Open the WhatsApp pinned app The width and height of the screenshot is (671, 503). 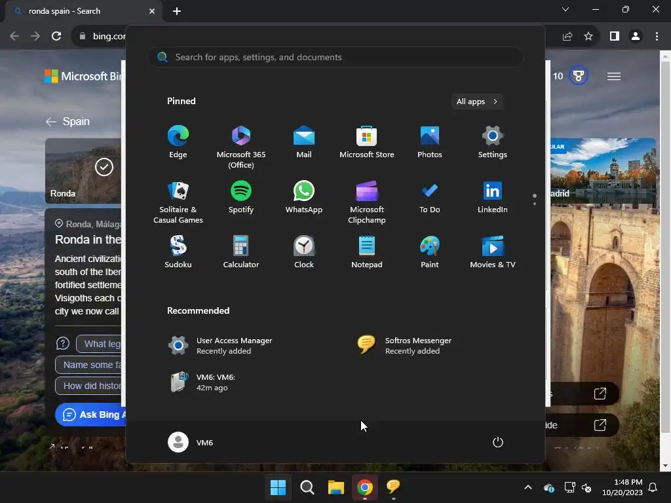[304, 197]
